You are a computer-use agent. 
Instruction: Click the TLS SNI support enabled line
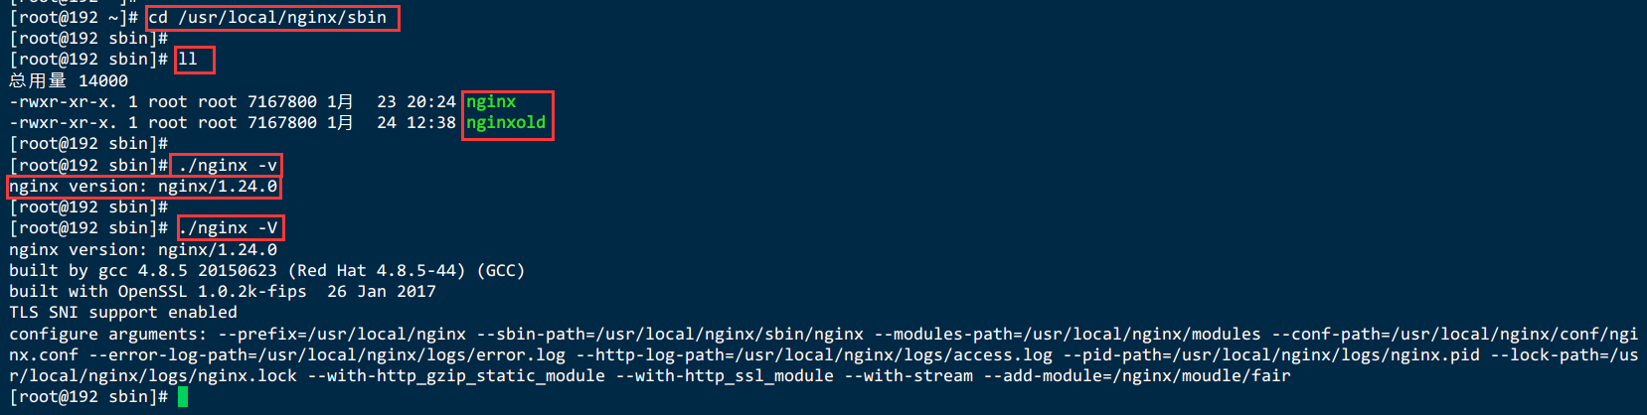(x=123, y=313)
